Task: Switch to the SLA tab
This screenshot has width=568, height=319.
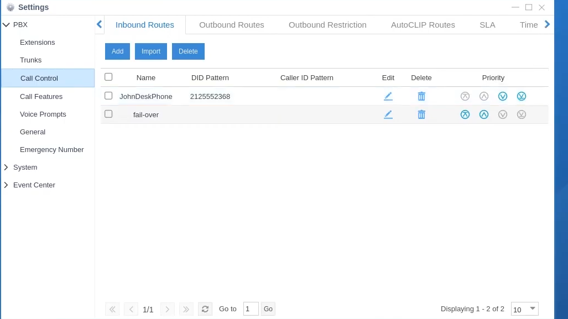Action: [487, 25]
